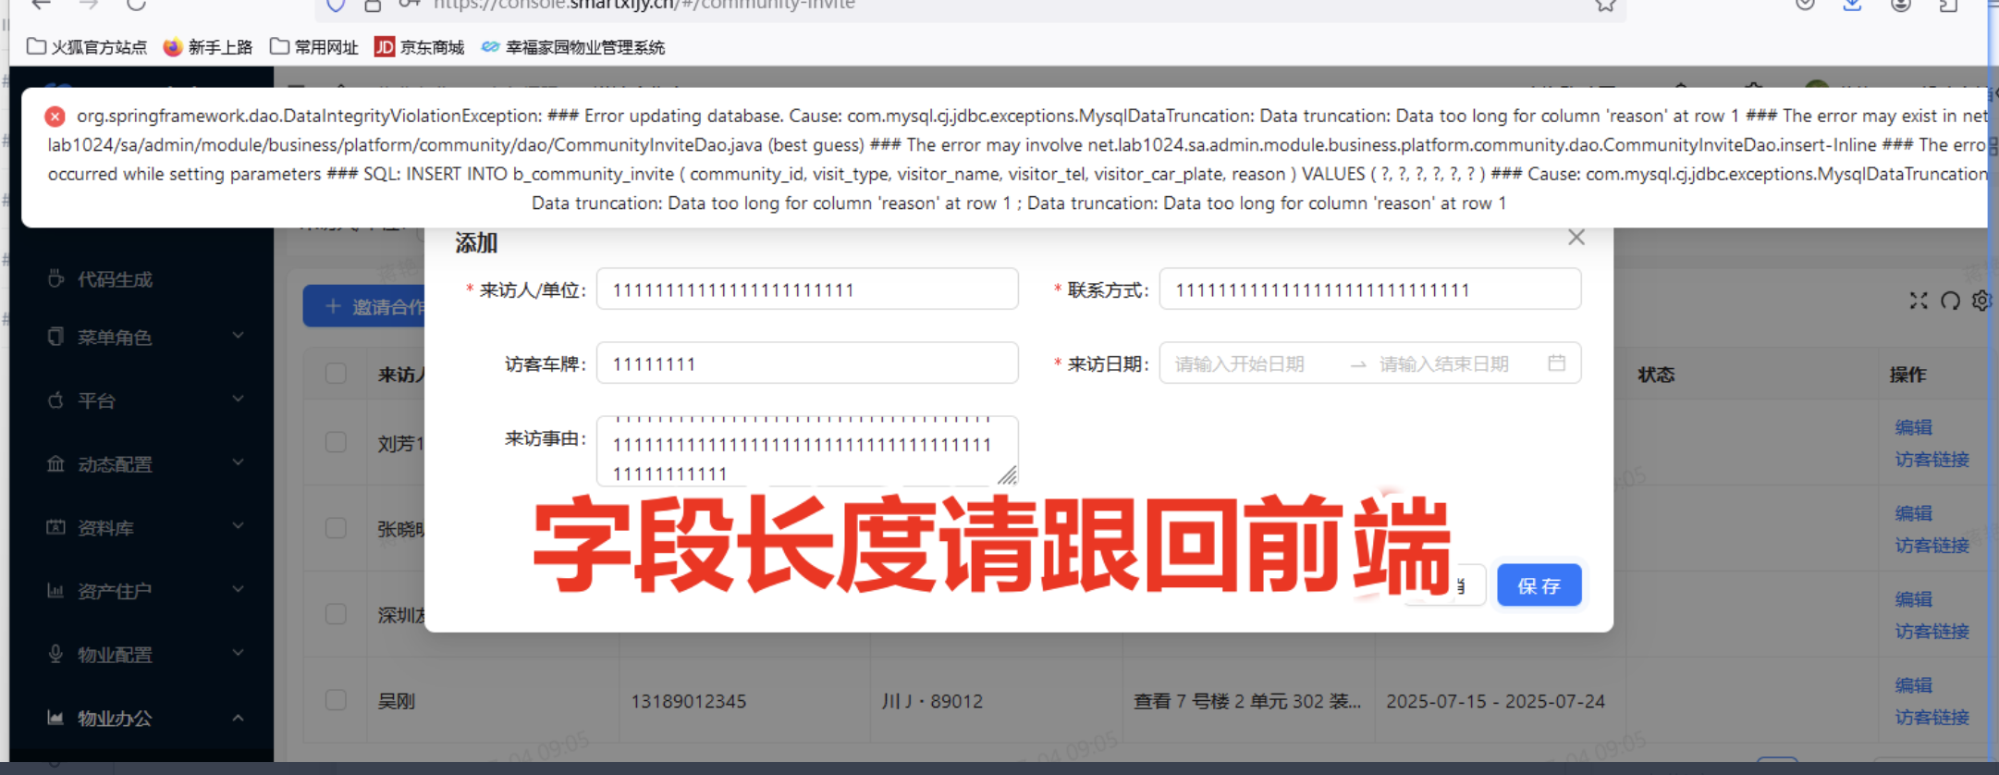Click 编辑 in the 刘芳 row
The image size is (1999, 775).
click(1913, 427)
